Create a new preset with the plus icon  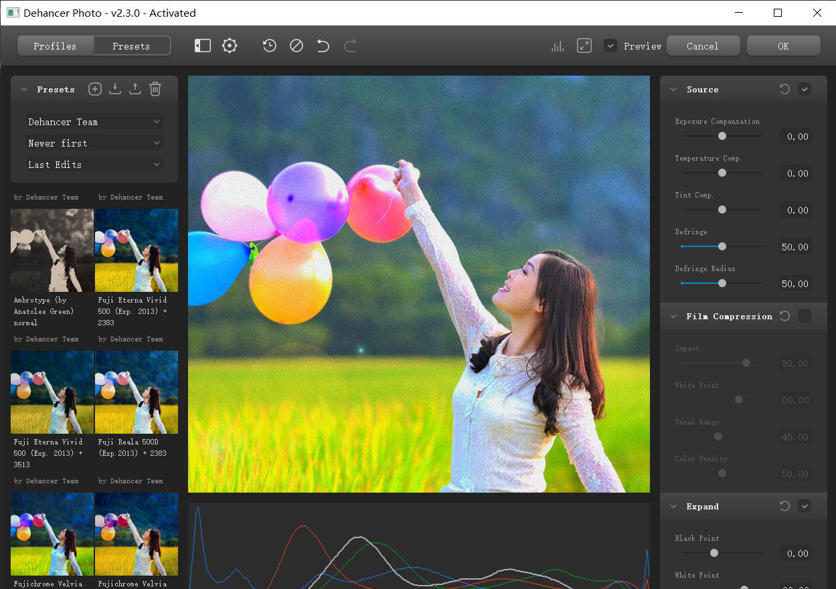tap(94, 88)
